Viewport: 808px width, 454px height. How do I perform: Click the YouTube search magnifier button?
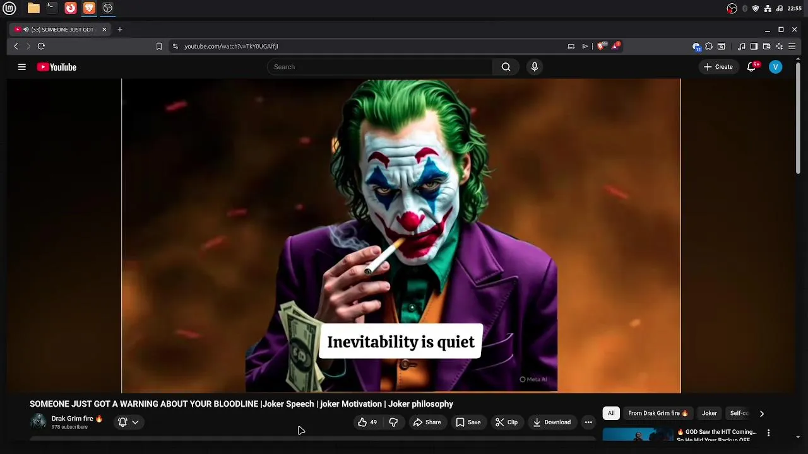[x=506, y=67]
